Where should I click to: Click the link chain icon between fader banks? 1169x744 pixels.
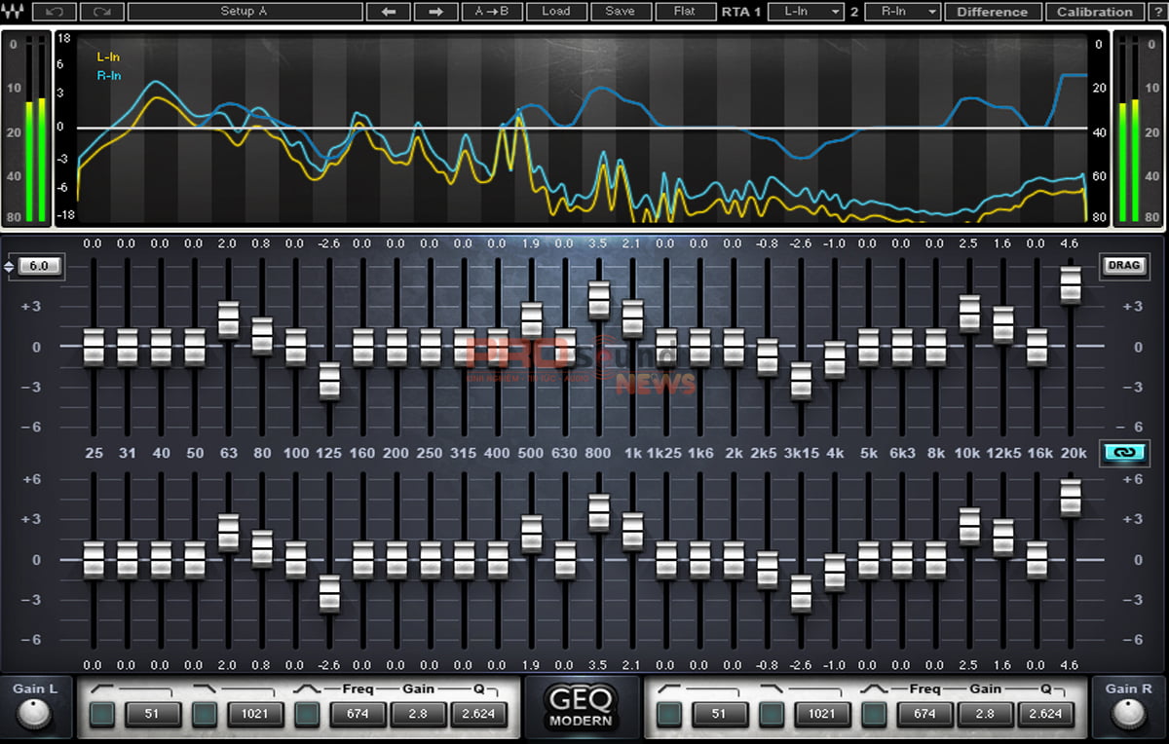pos(1124,452)
